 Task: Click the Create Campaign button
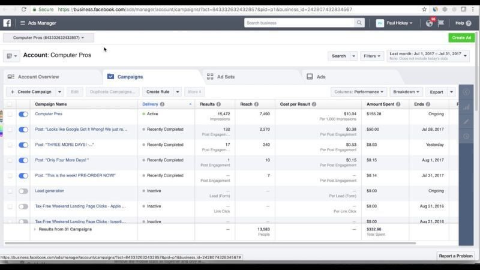tap(31, 92)
